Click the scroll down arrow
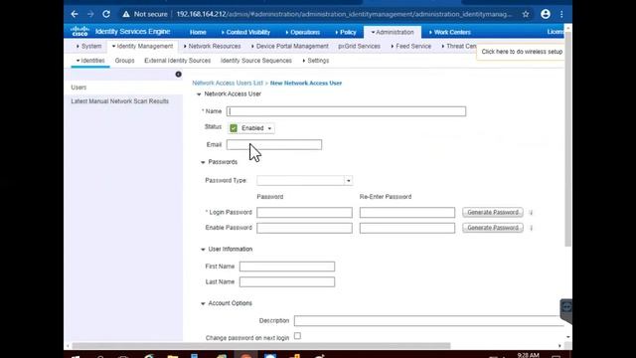 click(568, 337)
